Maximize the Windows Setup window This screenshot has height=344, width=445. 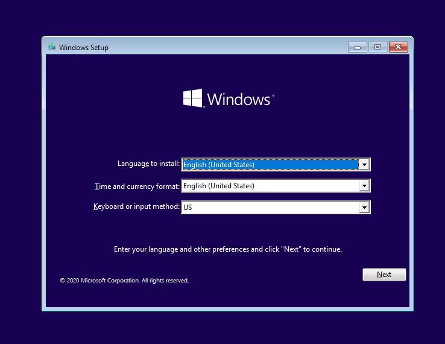click(377, 47)
